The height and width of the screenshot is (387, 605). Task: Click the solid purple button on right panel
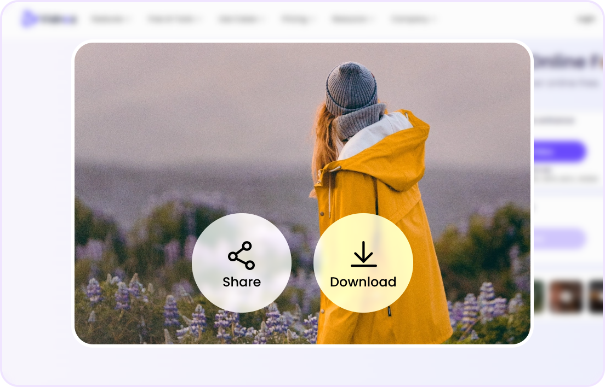[560, 152]
